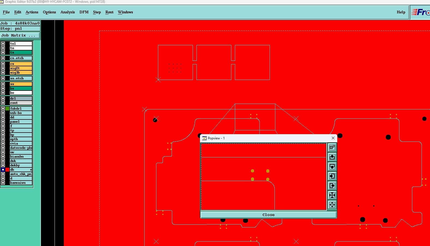Image resolution: width=430 pixels, height=246 pixels.
Task: Toggle active dh layer checkbox
Action: [x=3, y=170]
